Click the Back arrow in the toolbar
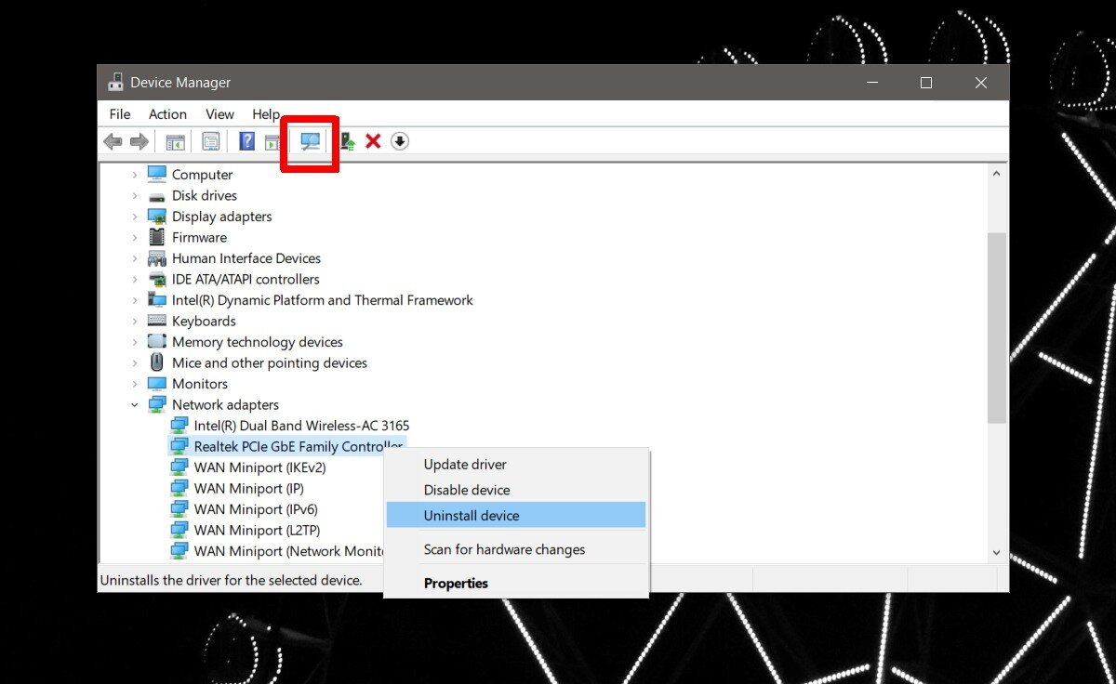1116x684 pixels. coord(113,141)
